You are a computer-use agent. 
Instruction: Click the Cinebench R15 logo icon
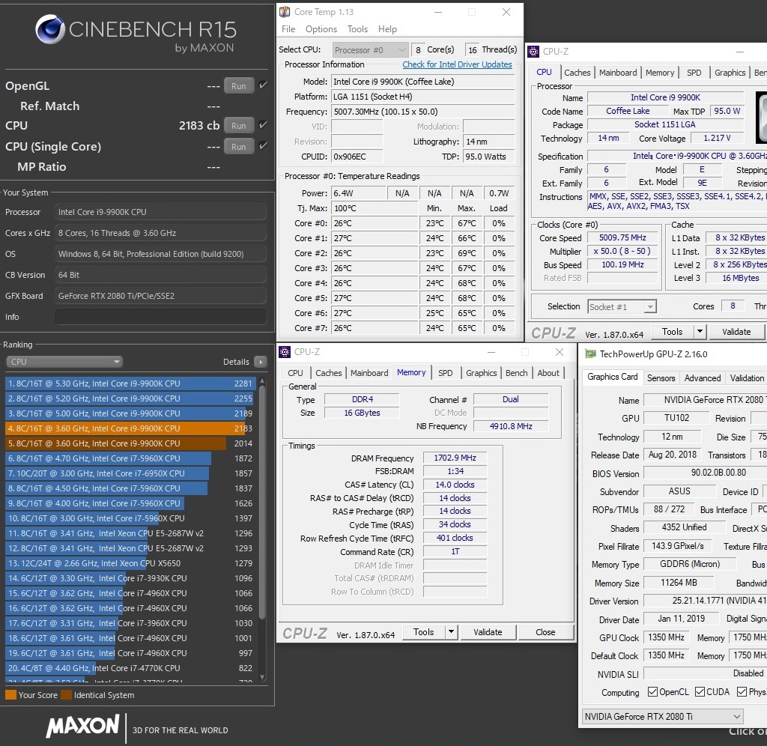point(51,30)
